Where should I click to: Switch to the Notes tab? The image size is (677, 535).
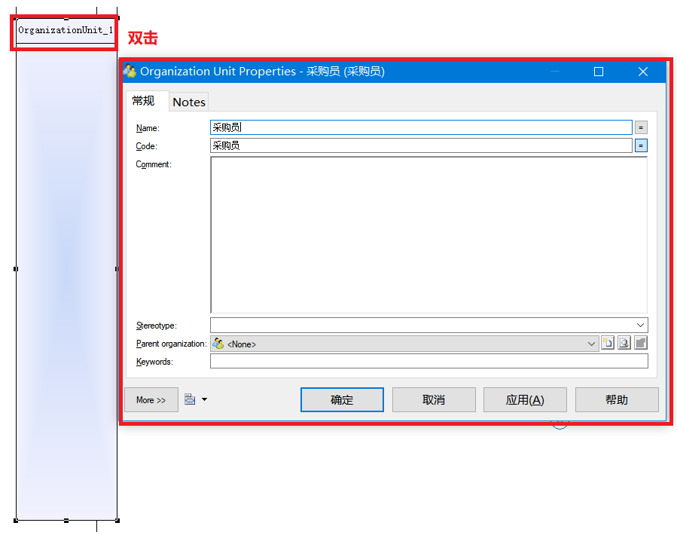coord(188,101)
